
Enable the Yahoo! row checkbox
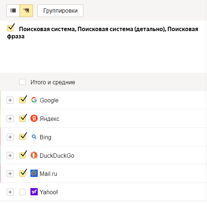coord(22,192)
